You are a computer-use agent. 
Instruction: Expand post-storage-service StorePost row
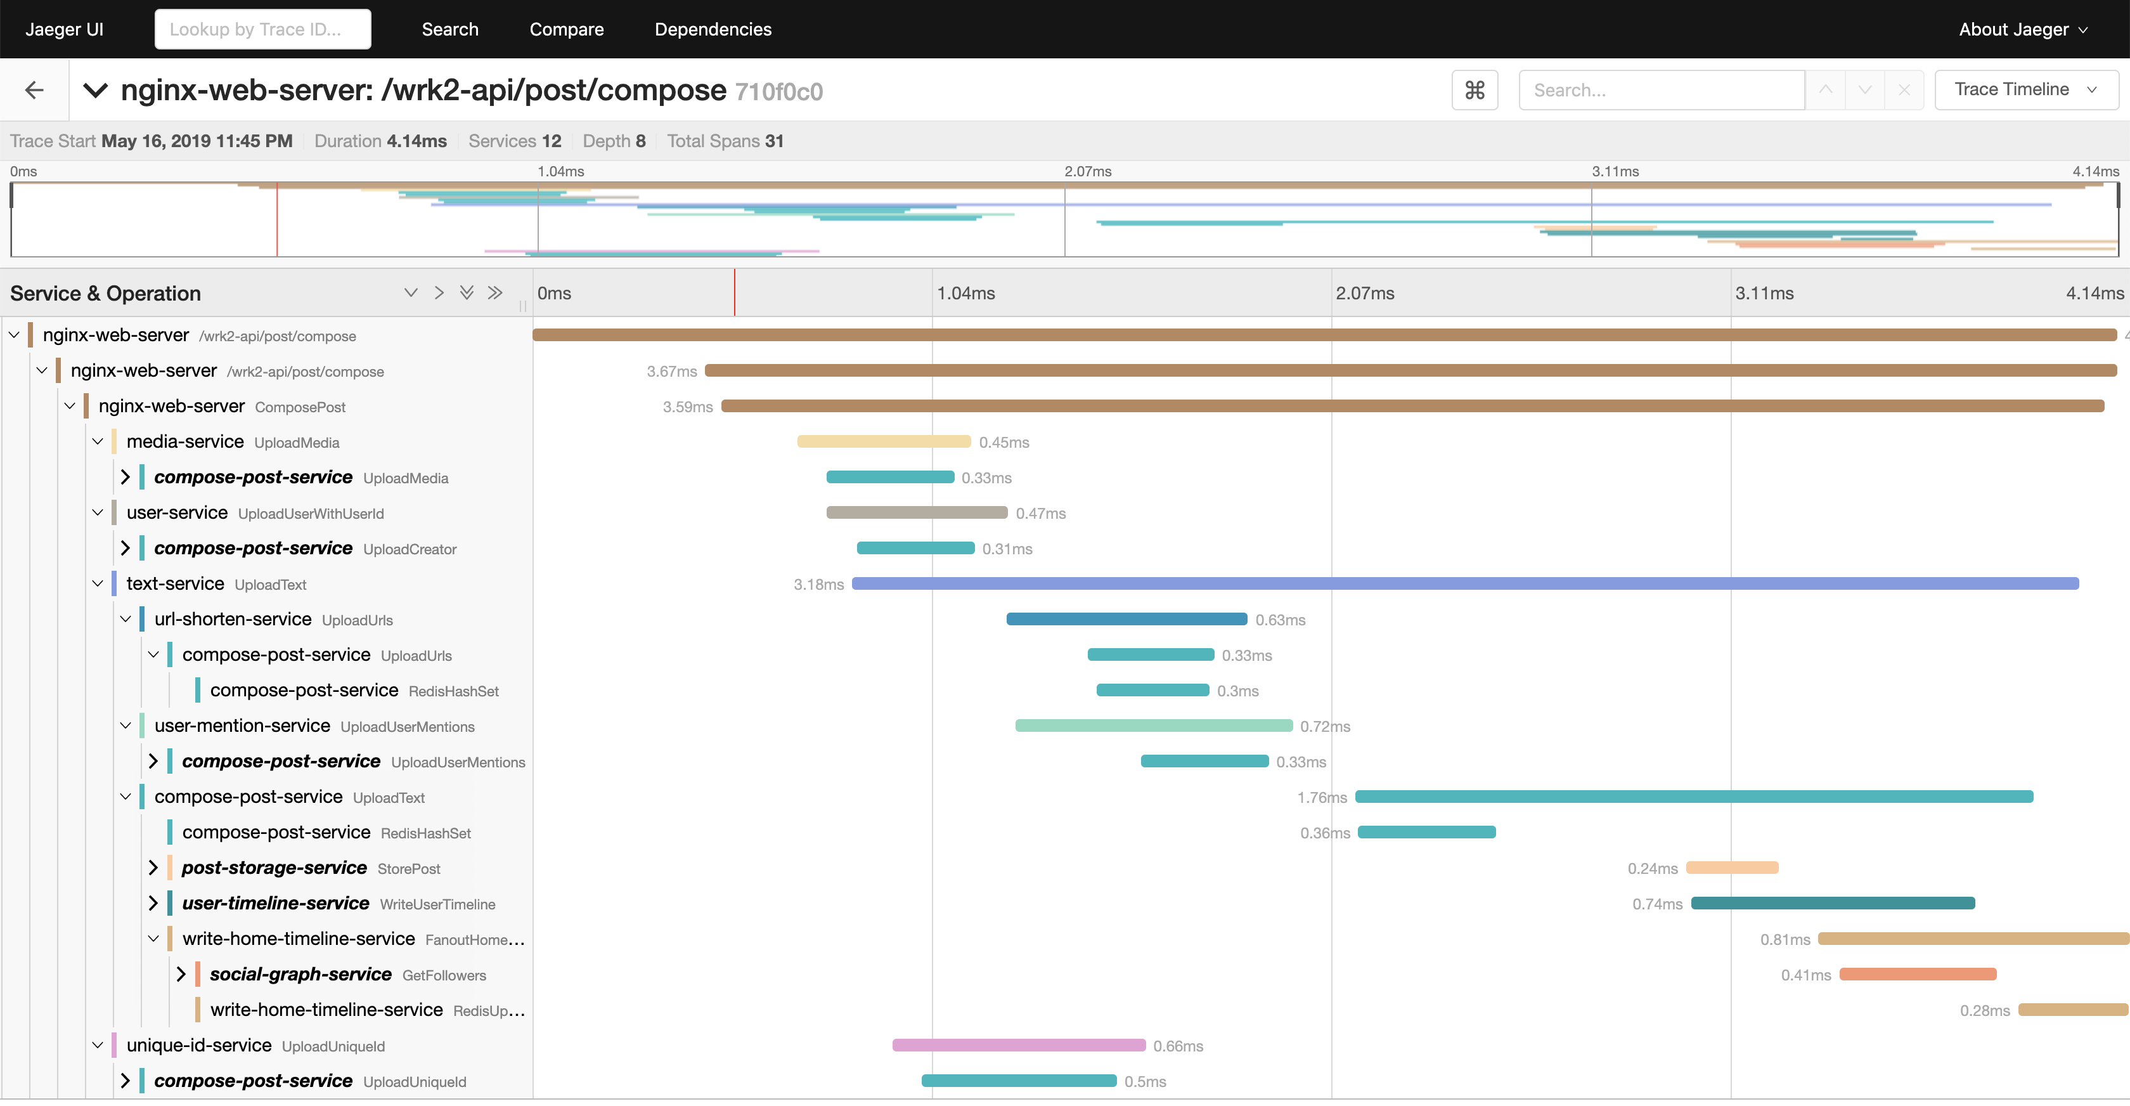coord(153,868)
